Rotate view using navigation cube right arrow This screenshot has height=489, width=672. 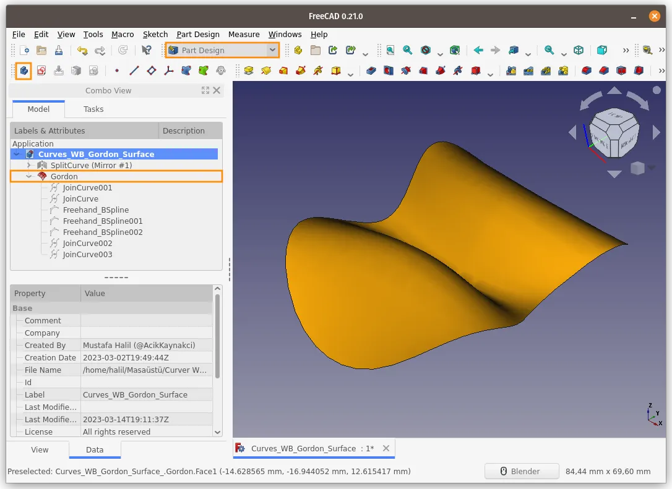tap(656, 132)
